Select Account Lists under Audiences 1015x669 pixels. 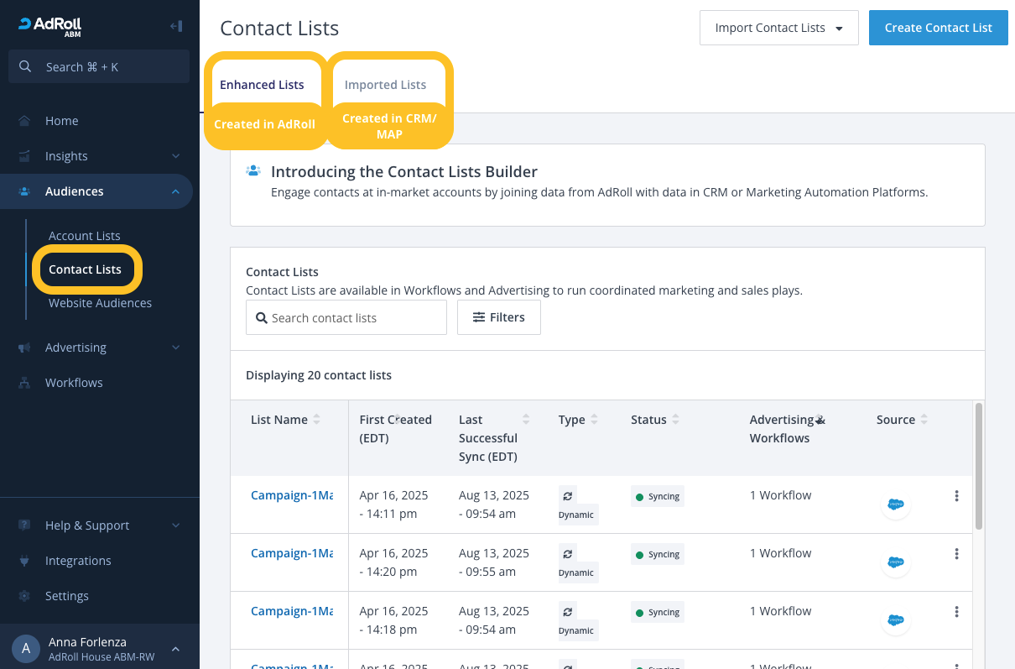pyautogui.click(x=85, y=236)
